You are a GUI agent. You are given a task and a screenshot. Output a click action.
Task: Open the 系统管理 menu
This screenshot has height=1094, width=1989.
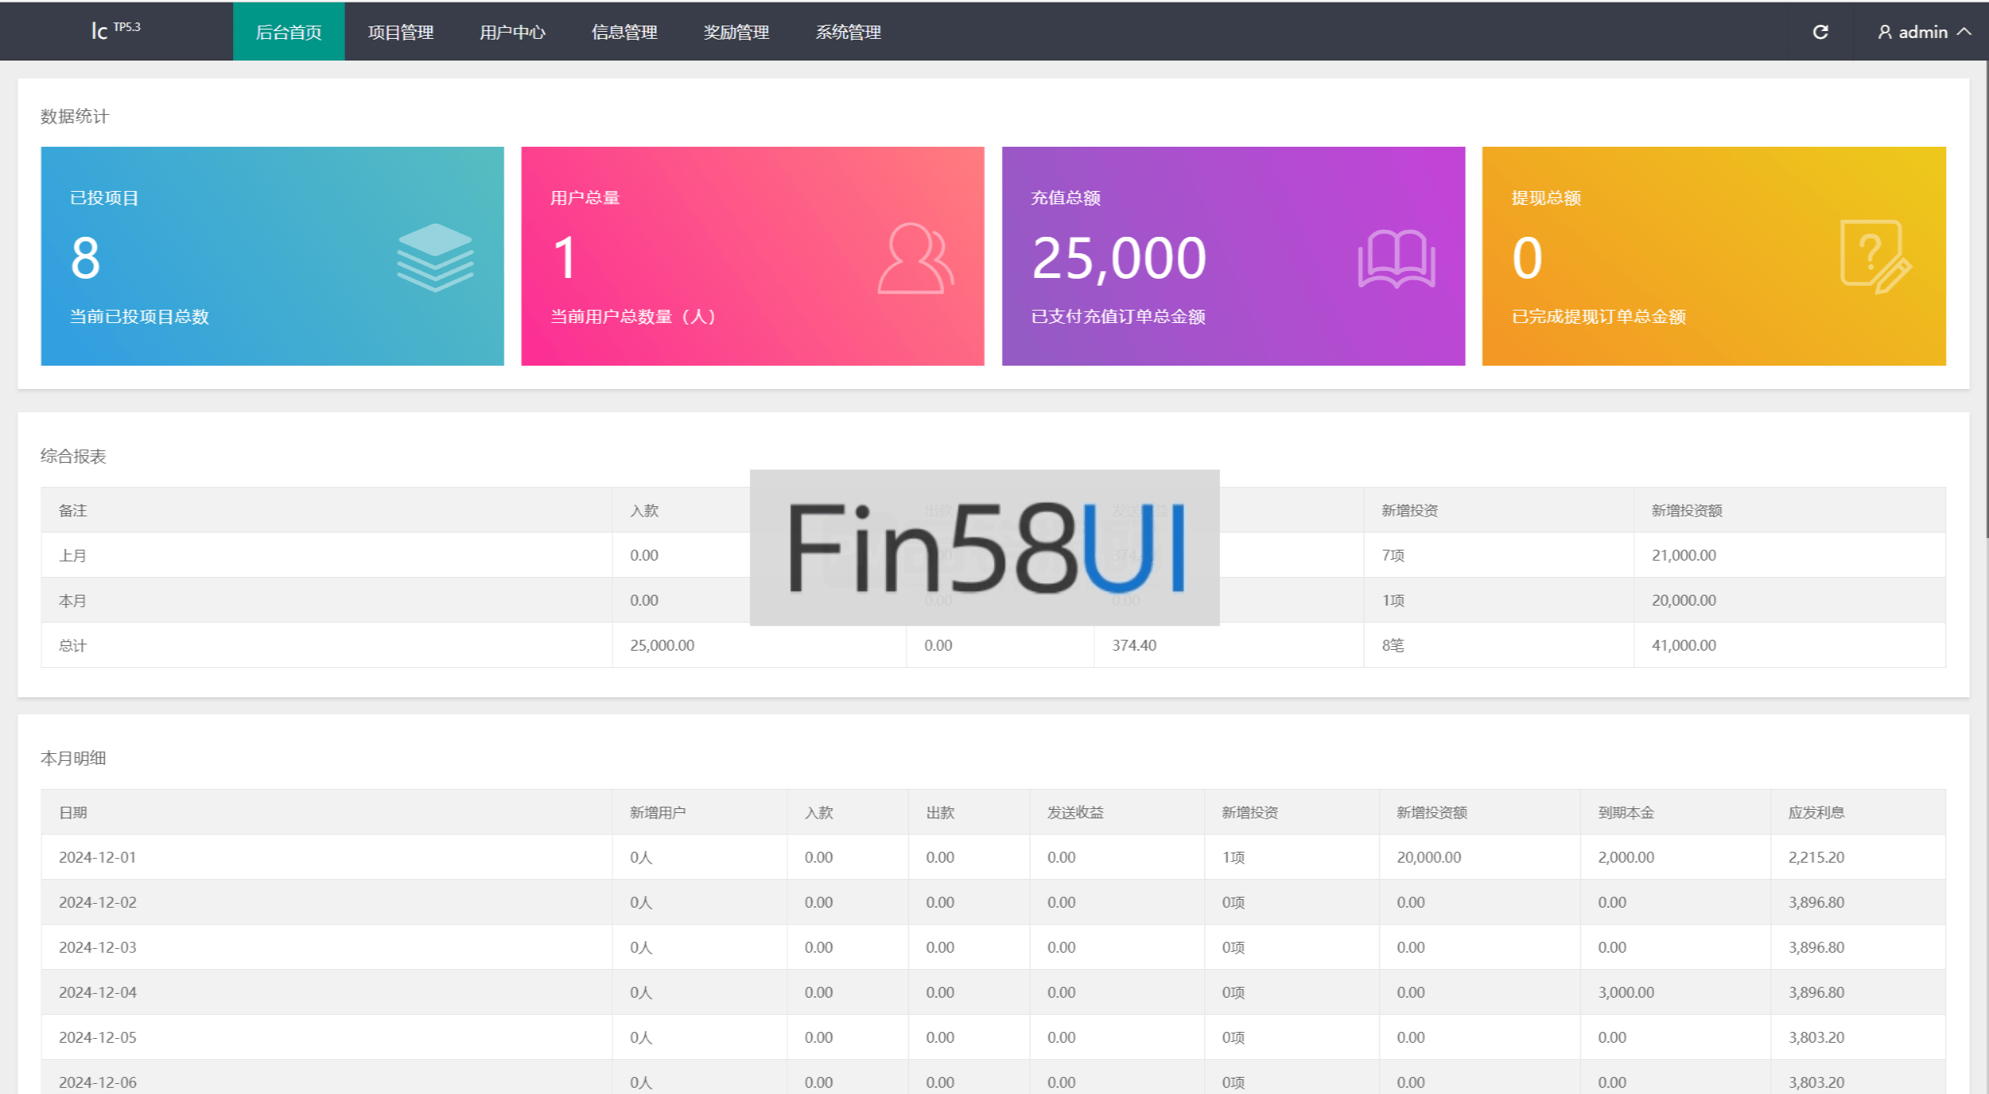(848, 32)
